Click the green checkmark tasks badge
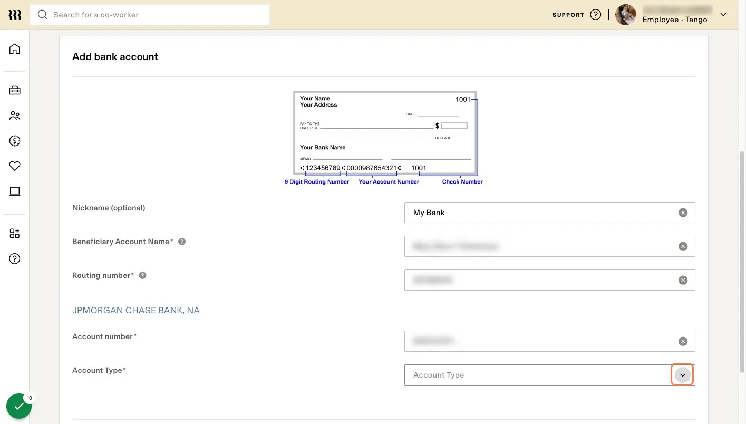 (19, 406)
